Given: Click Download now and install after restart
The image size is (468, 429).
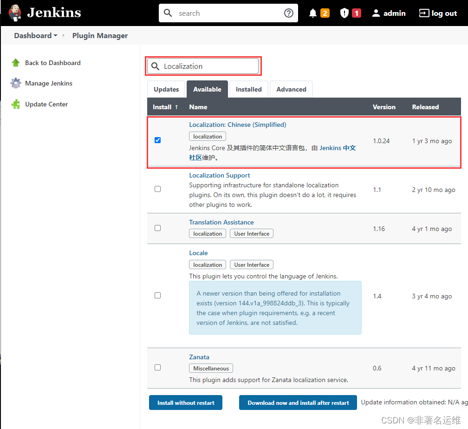Looking at the screenshot, I should point(298,403).
